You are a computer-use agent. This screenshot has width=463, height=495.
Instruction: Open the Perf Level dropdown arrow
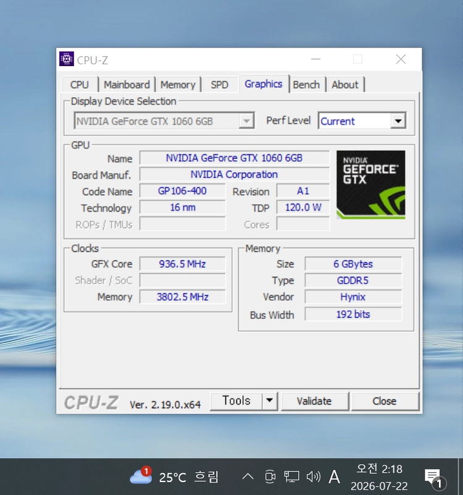coord(398,121)
